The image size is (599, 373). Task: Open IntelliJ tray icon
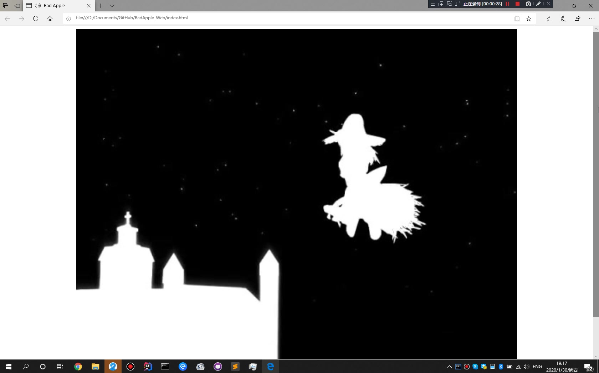[x=458, y=366]
